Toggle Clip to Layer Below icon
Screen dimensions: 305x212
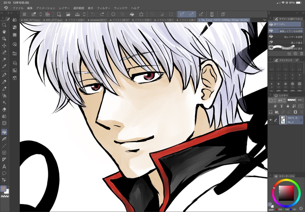pos(276,106)
